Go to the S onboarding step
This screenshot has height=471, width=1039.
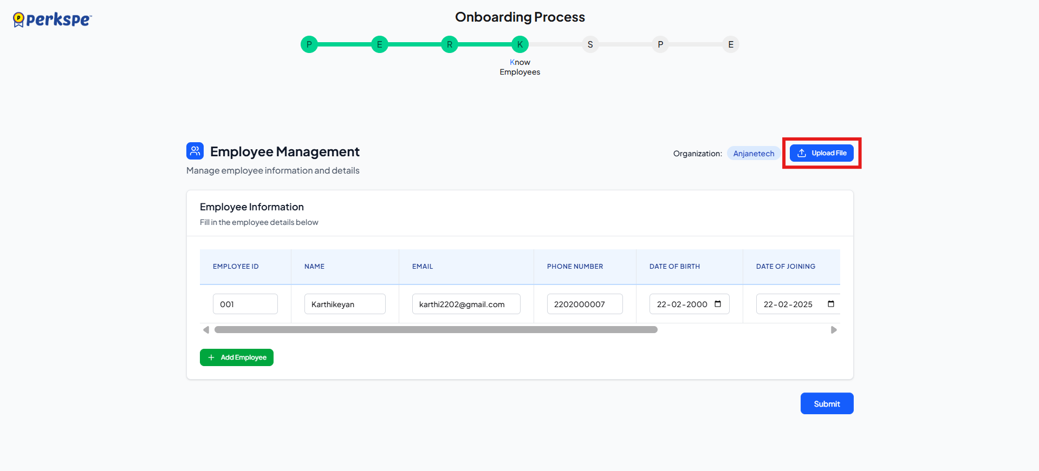pyautogui.click(x=590, y=44)
